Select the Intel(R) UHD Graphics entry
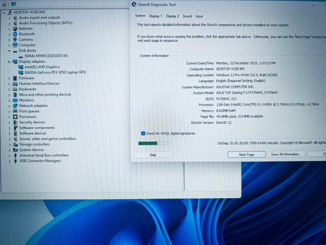The image size is (326, 245). 42,67
